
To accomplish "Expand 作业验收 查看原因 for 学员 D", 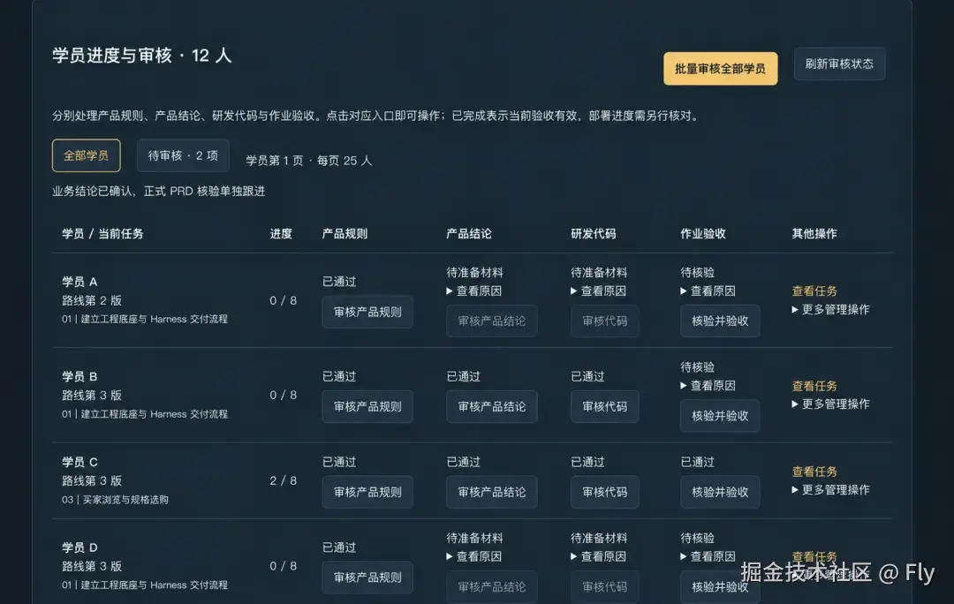I will coord(708,556).
